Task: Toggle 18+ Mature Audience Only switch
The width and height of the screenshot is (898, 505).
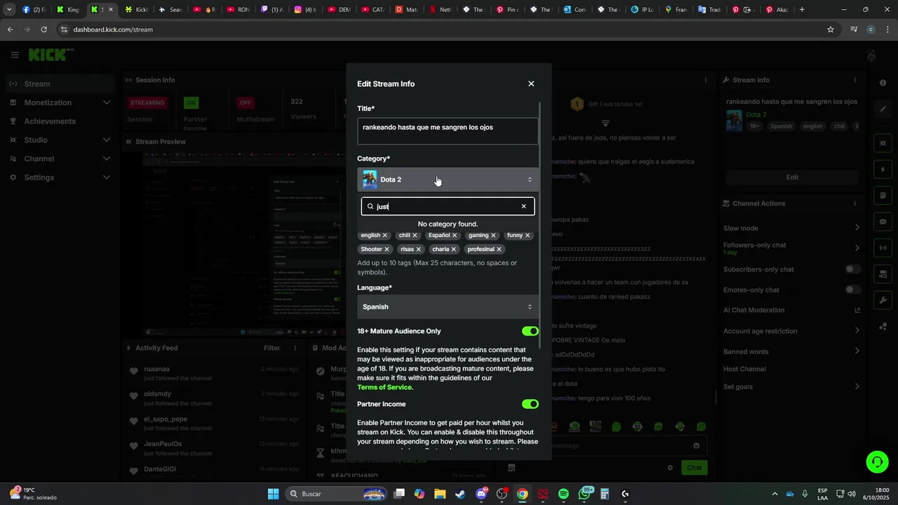Action: coord(530,331)
